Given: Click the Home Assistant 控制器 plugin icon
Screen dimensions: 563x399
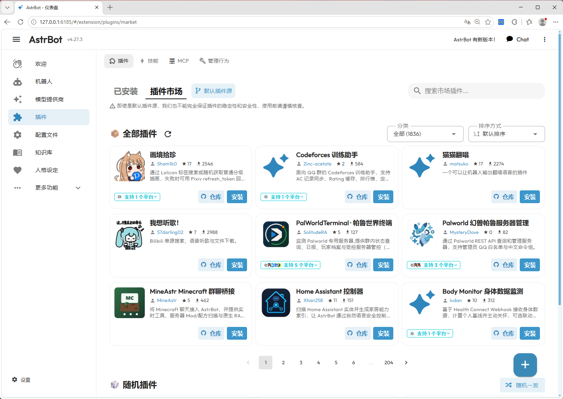Looking at the screenshot, I should (x=276, y=303).
